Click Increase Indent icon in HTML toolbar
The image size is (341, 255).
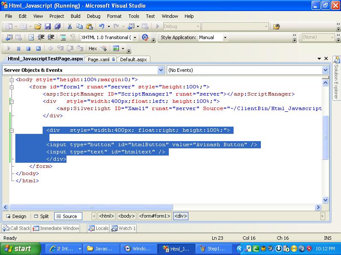(x=51, y=37)
